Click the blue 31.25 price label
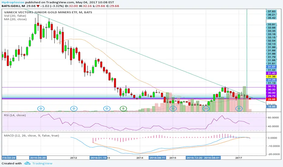Image resolution: width=283 pixels, height=167 pixels. [271, 80]
